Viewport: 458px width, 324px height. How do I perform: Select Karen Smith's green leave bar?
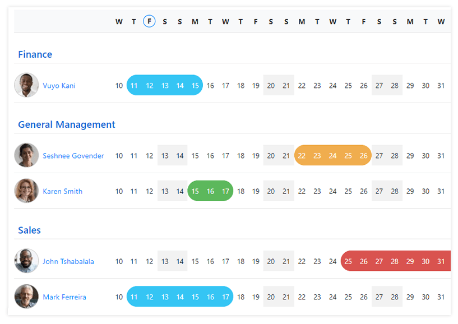click(210, 191)
